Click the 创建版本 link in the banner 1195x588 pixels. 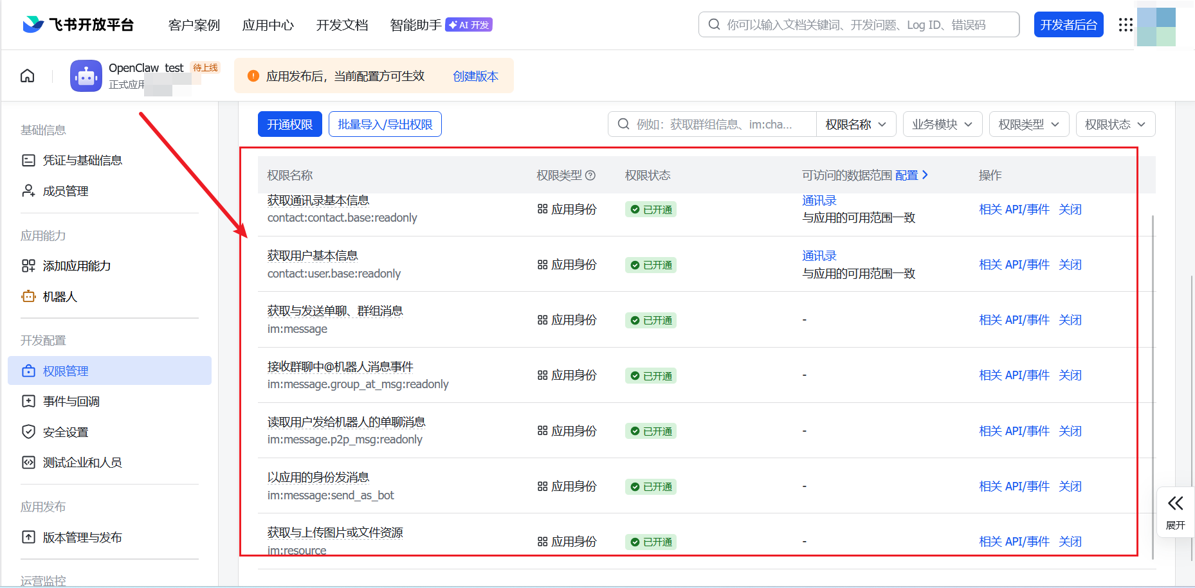coord(475,75)
